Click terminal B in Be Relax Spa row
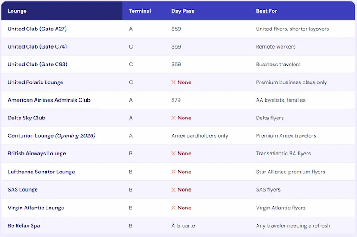This screenshot has height=237, width=357. (131, 225)
